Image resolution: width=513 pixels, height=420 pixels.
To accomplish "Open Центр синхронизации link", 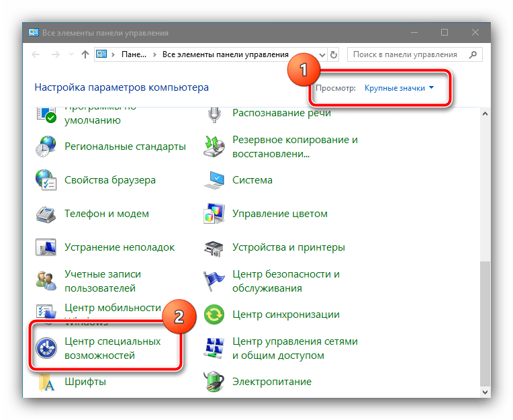I will [286, 314].
